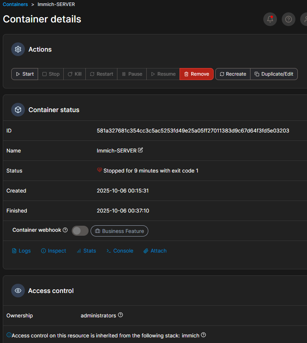Toggle the Container webhook switch
The width and height of the screenshot is (307, 343).
[80, 231]
